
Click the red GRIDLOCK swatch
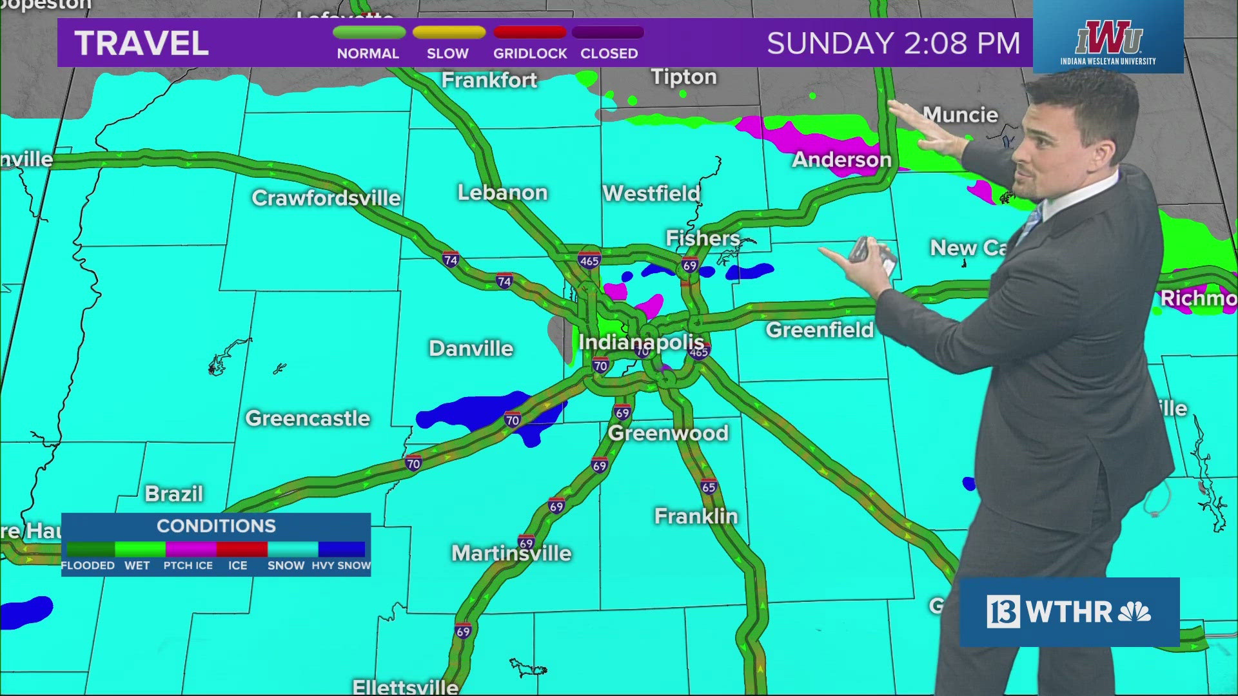tap(530, 31)
